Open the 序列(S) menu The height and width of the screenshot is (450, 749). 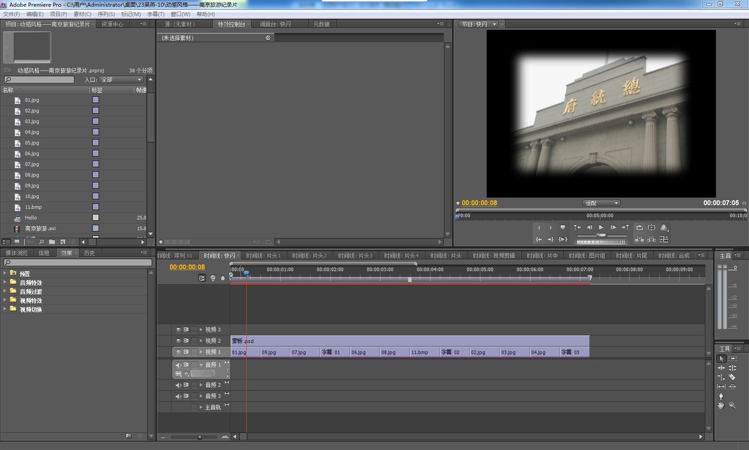(106, 14)
